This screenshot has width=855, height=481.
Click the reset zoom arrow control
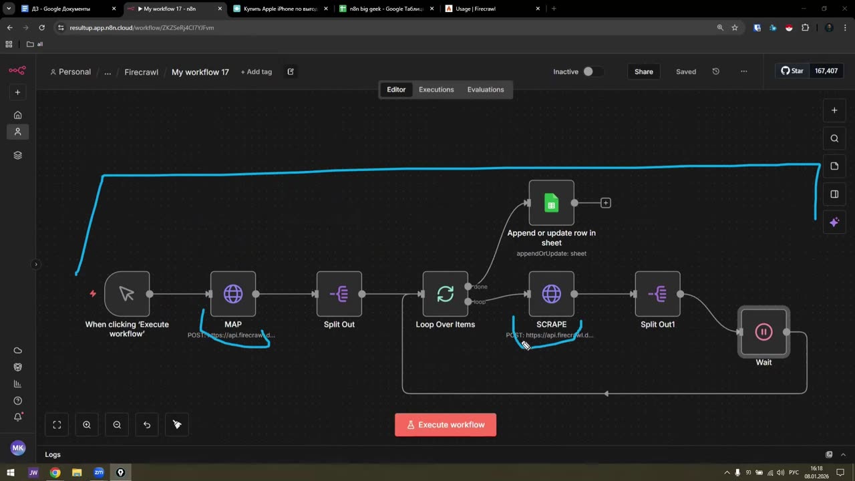click(147, 424)
